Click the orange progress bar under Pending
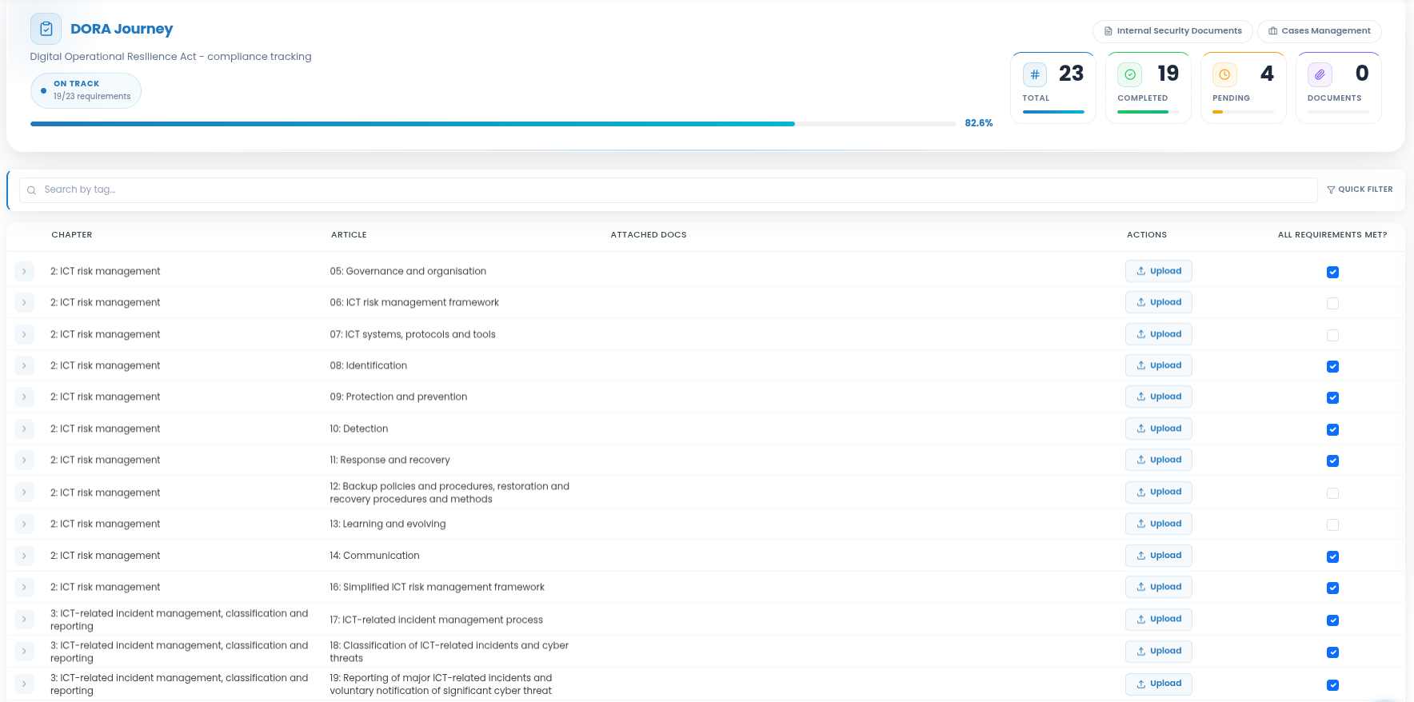The width and height of the screenshot is (1414, 702). [1243, 112]
